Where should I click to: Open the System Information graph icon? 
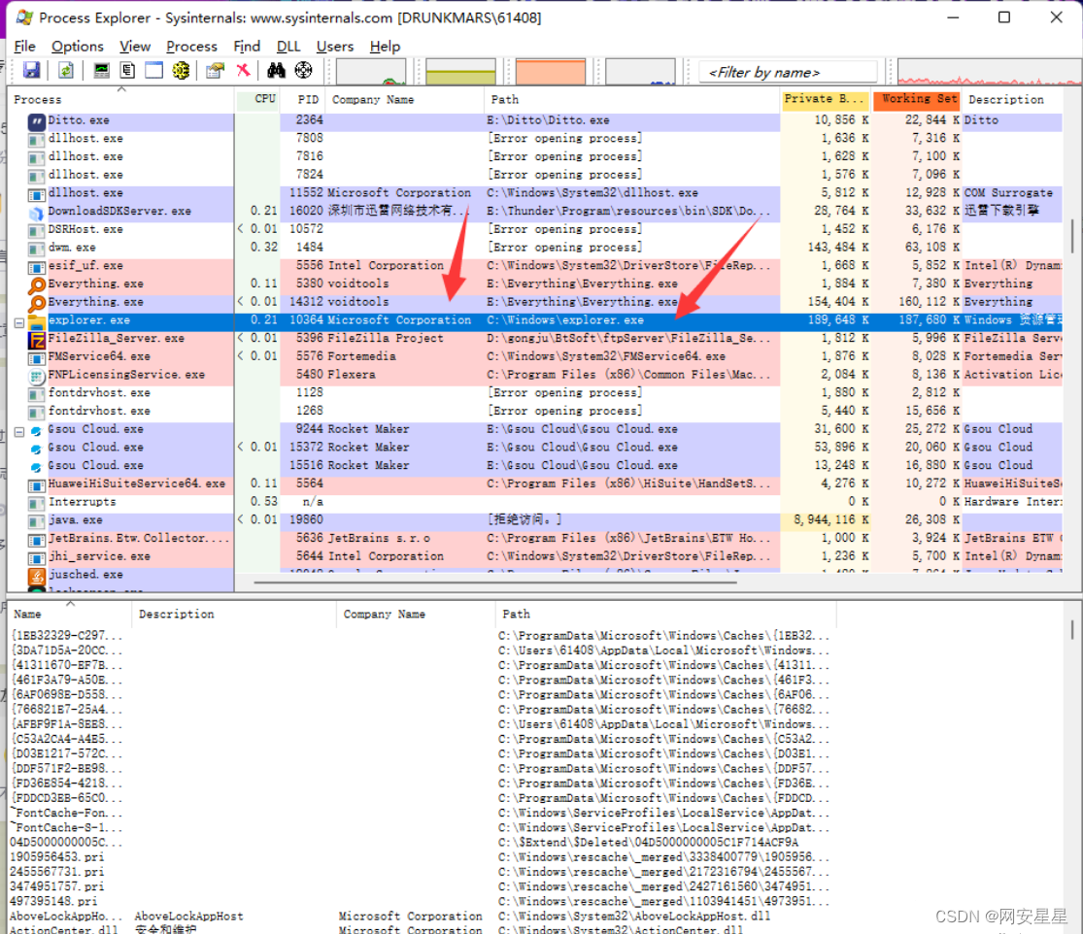click(102, 71)
